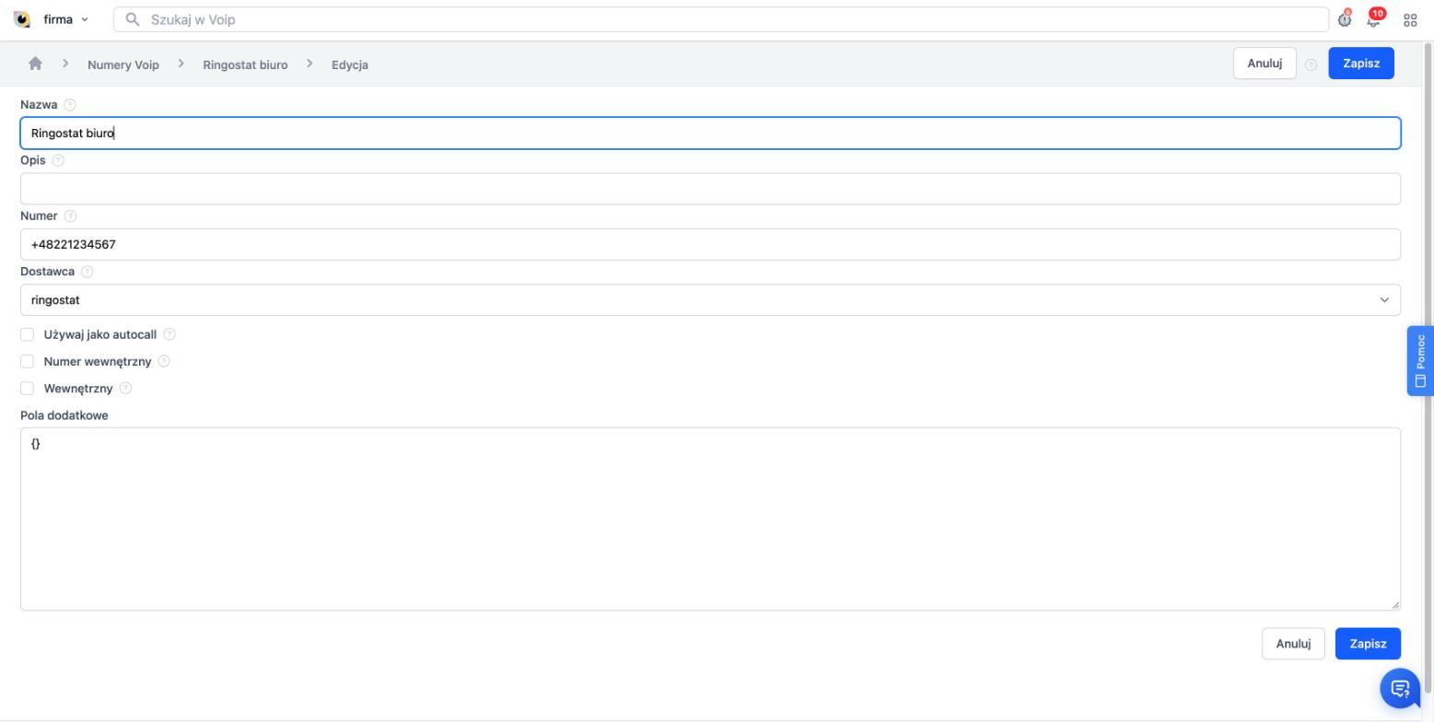Click the search magnifier icon

(133, 19)
